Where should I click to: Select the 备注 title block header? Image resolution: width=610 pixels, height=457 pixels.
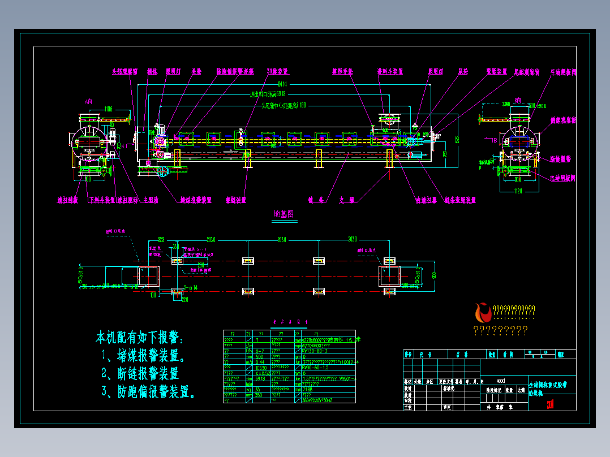coord(561,355)
